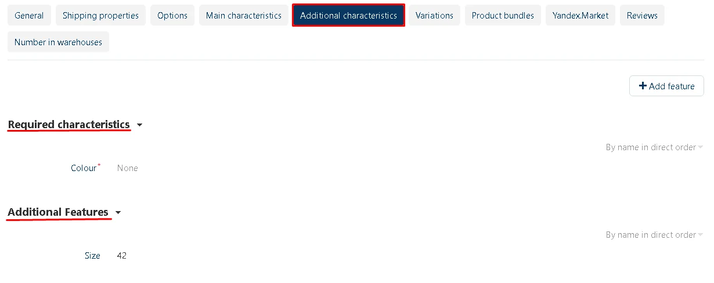The width and height of the screenshot is (714, 283).
Task: Open Number in warehouses tab
Action: [58, 42]
